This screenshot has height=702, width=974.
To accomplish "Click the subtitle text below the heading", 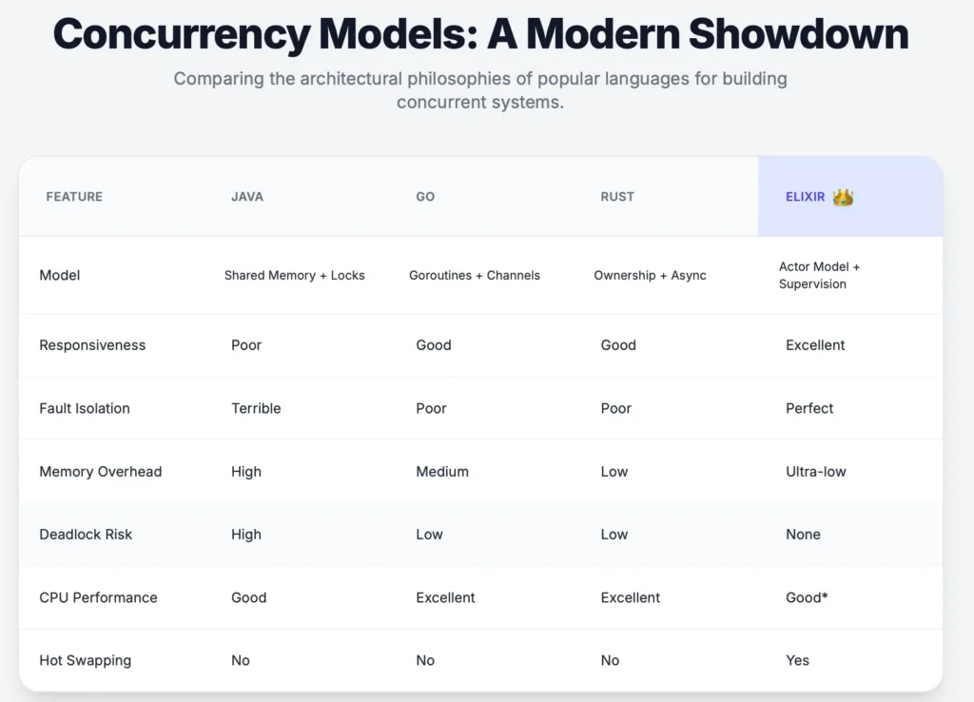I will tap(480, 90).
